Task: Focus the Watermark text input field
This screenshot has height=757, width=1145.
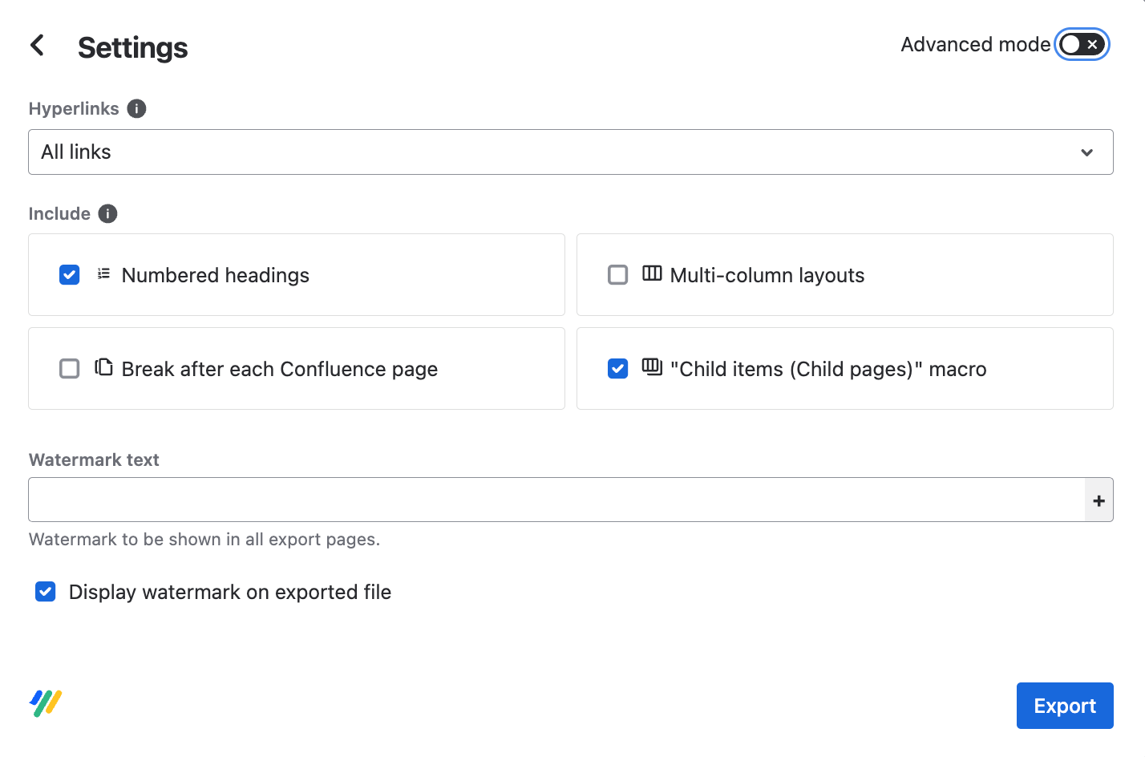Action: tap(556, 500)
